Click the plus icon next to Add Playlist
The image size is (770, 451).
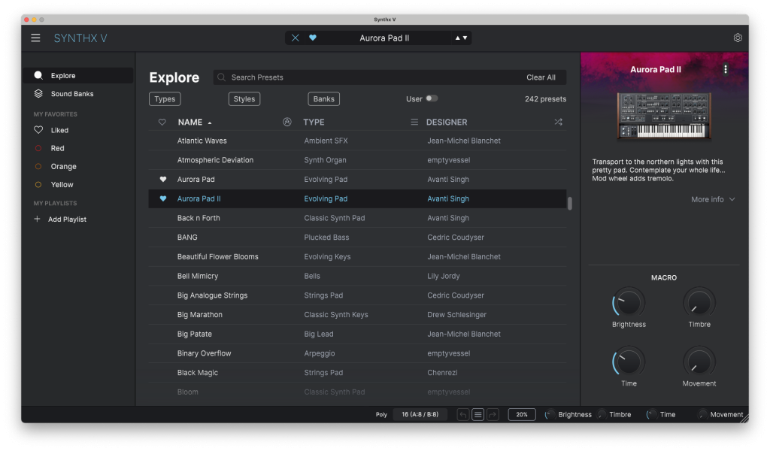tap(37, 219)
